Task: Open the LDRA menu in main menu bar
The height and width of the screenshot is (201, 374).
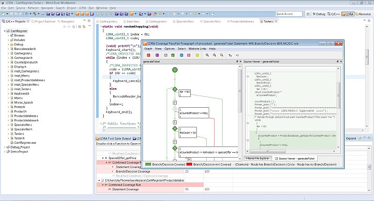Action: pyautogui.click(x=82, y=8)
